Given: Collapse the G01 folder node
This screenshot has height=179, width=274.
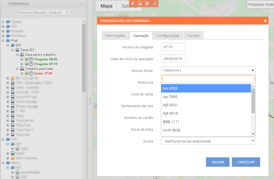Looking at the screenshot, I should pos(8,45).
